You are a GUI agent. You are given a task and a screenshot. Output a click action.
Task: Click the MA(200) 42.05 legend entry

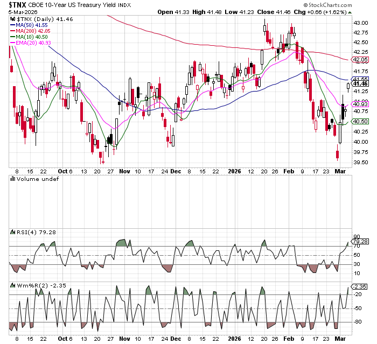[33, 31]
